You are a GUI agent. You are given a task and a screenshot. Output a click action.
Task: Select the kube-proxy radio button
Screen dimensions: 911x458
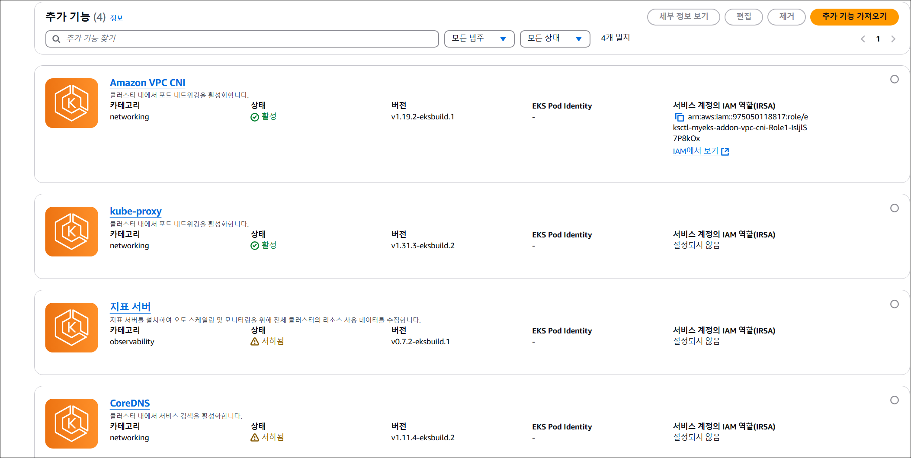pyautogui.click(x=895, y=208)
